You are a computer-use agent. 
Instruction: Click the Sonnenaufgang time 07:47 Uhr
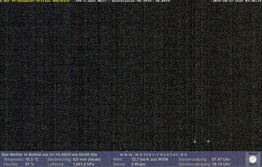(x=221, y=159)
